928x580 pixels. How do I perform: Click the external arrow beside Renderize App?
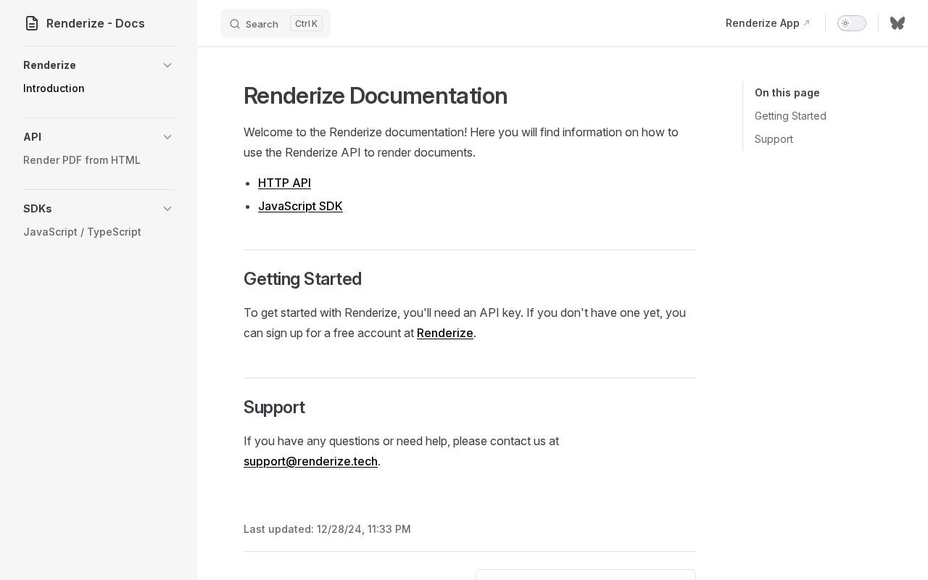(807, 23)
